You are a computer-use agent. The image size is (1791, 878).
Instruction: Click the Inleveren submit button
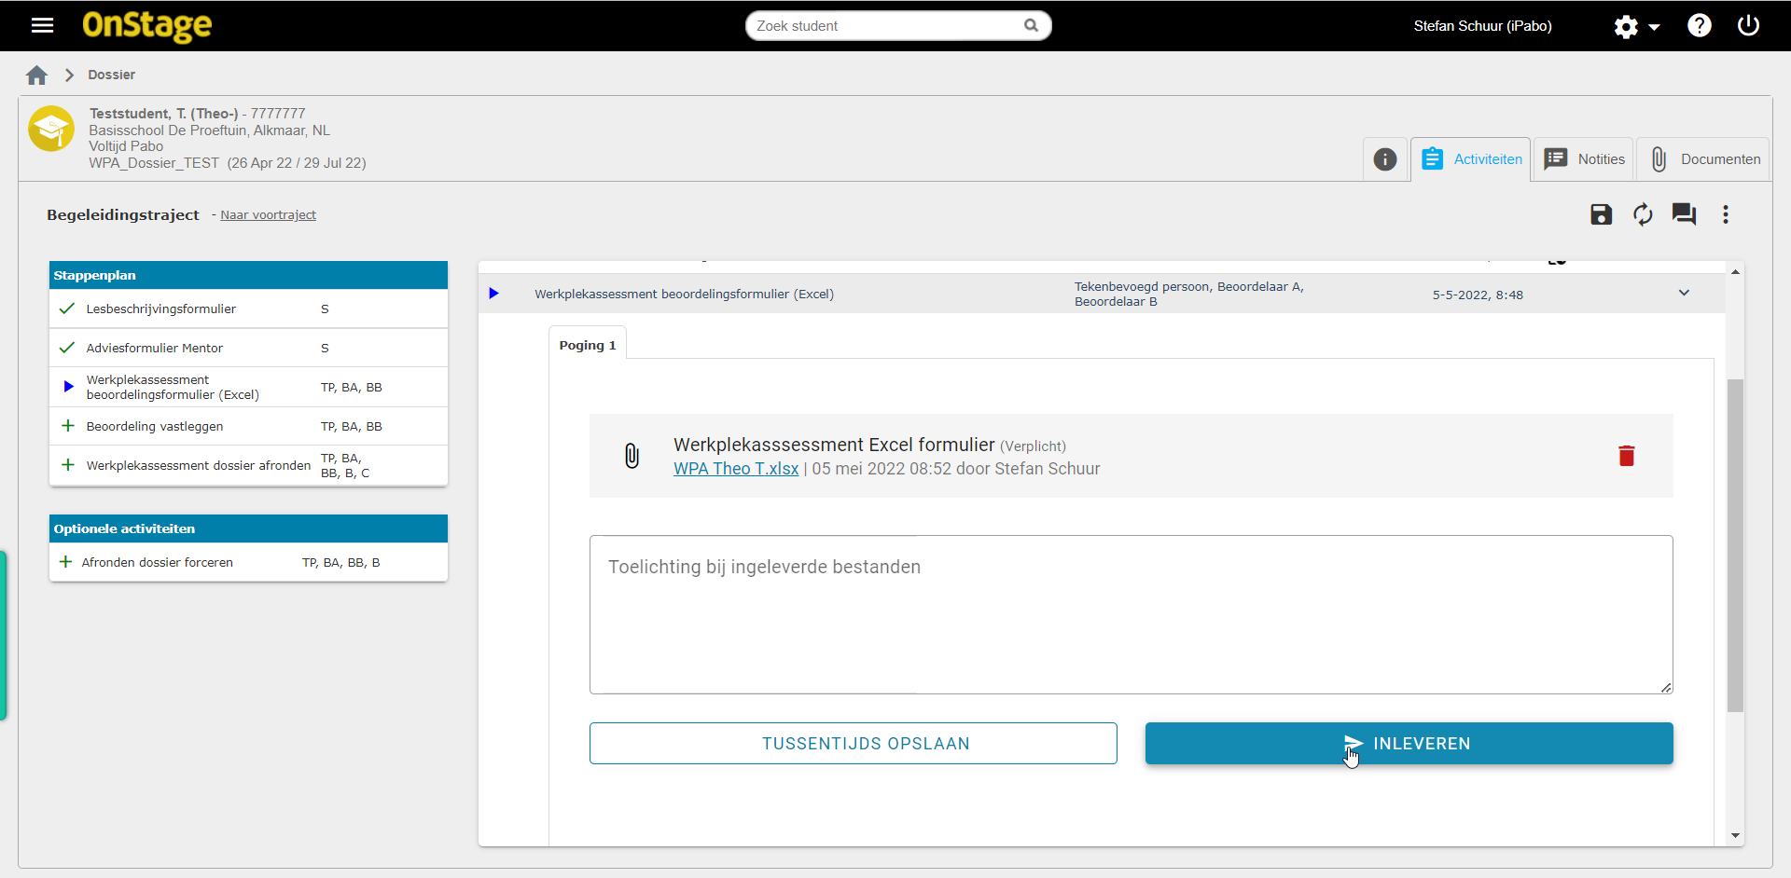(1409, 744)
